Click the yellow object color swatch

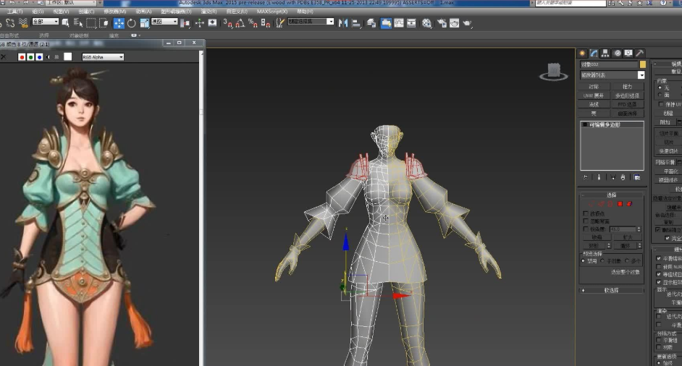643,64
